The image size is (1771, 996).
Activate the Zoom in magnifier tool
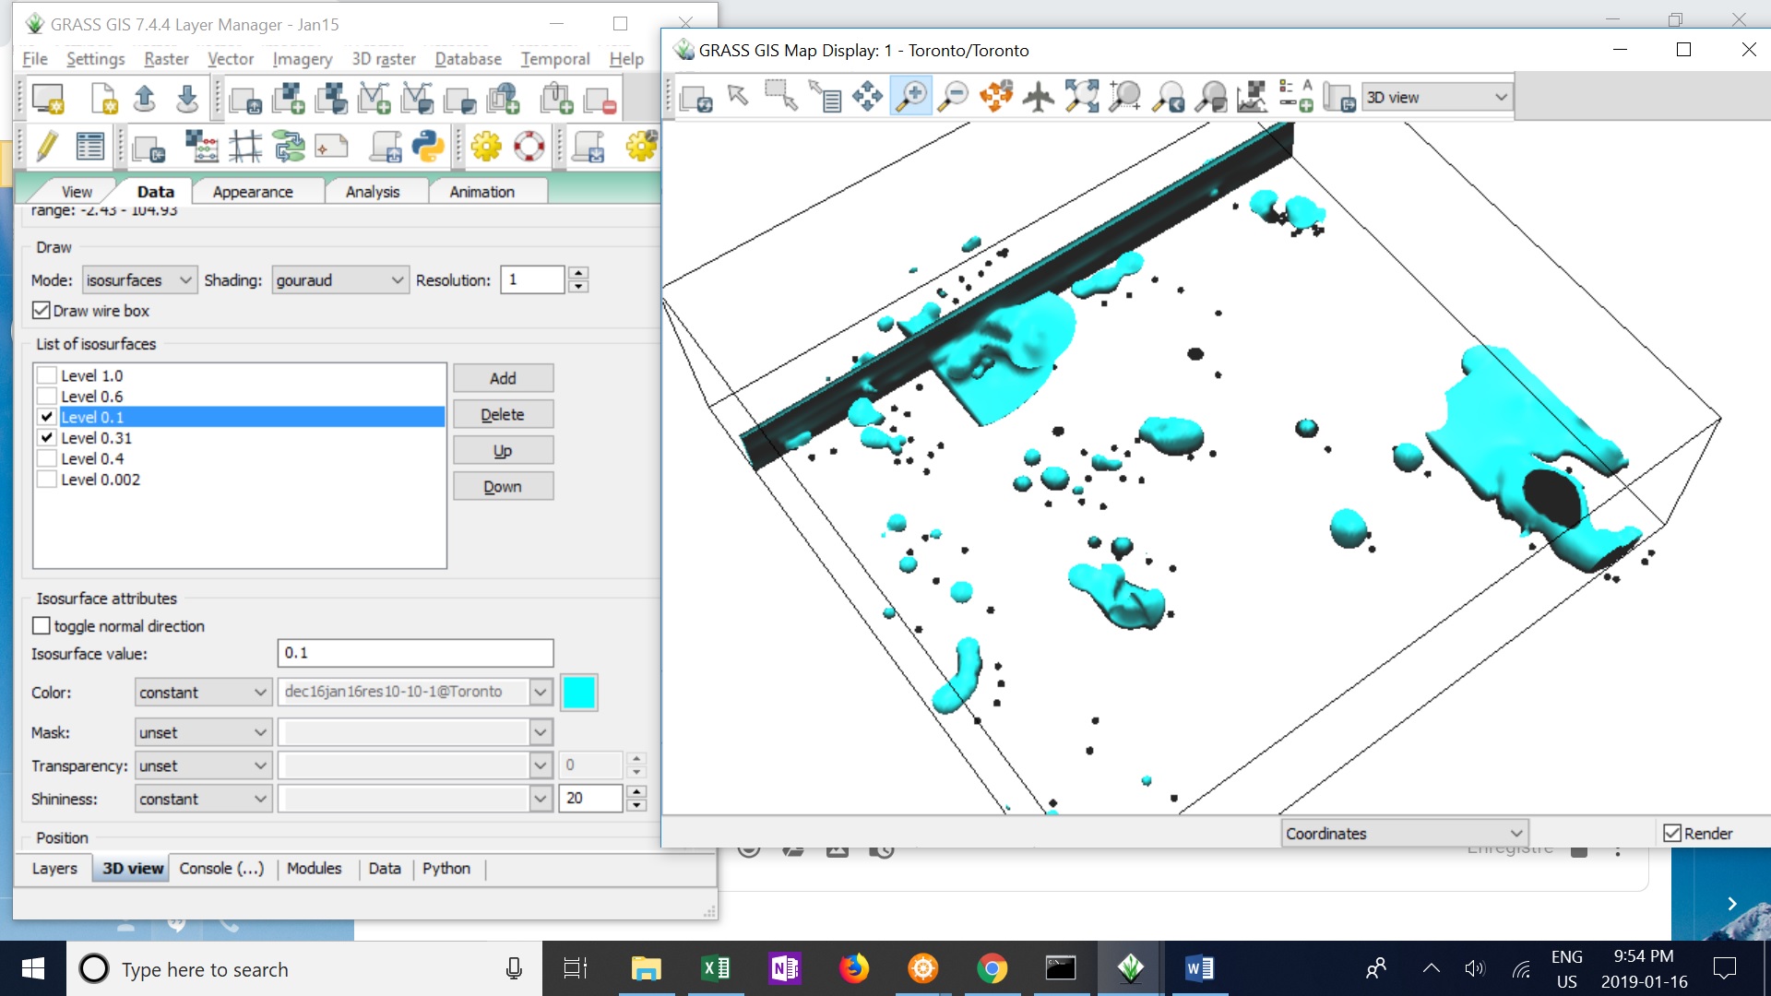pyautogui.click(x=910, y=96)
